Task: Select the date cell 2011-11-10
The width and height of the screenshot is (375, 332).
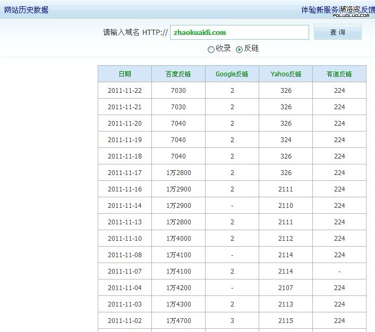Action: click(x=125, y=238)
